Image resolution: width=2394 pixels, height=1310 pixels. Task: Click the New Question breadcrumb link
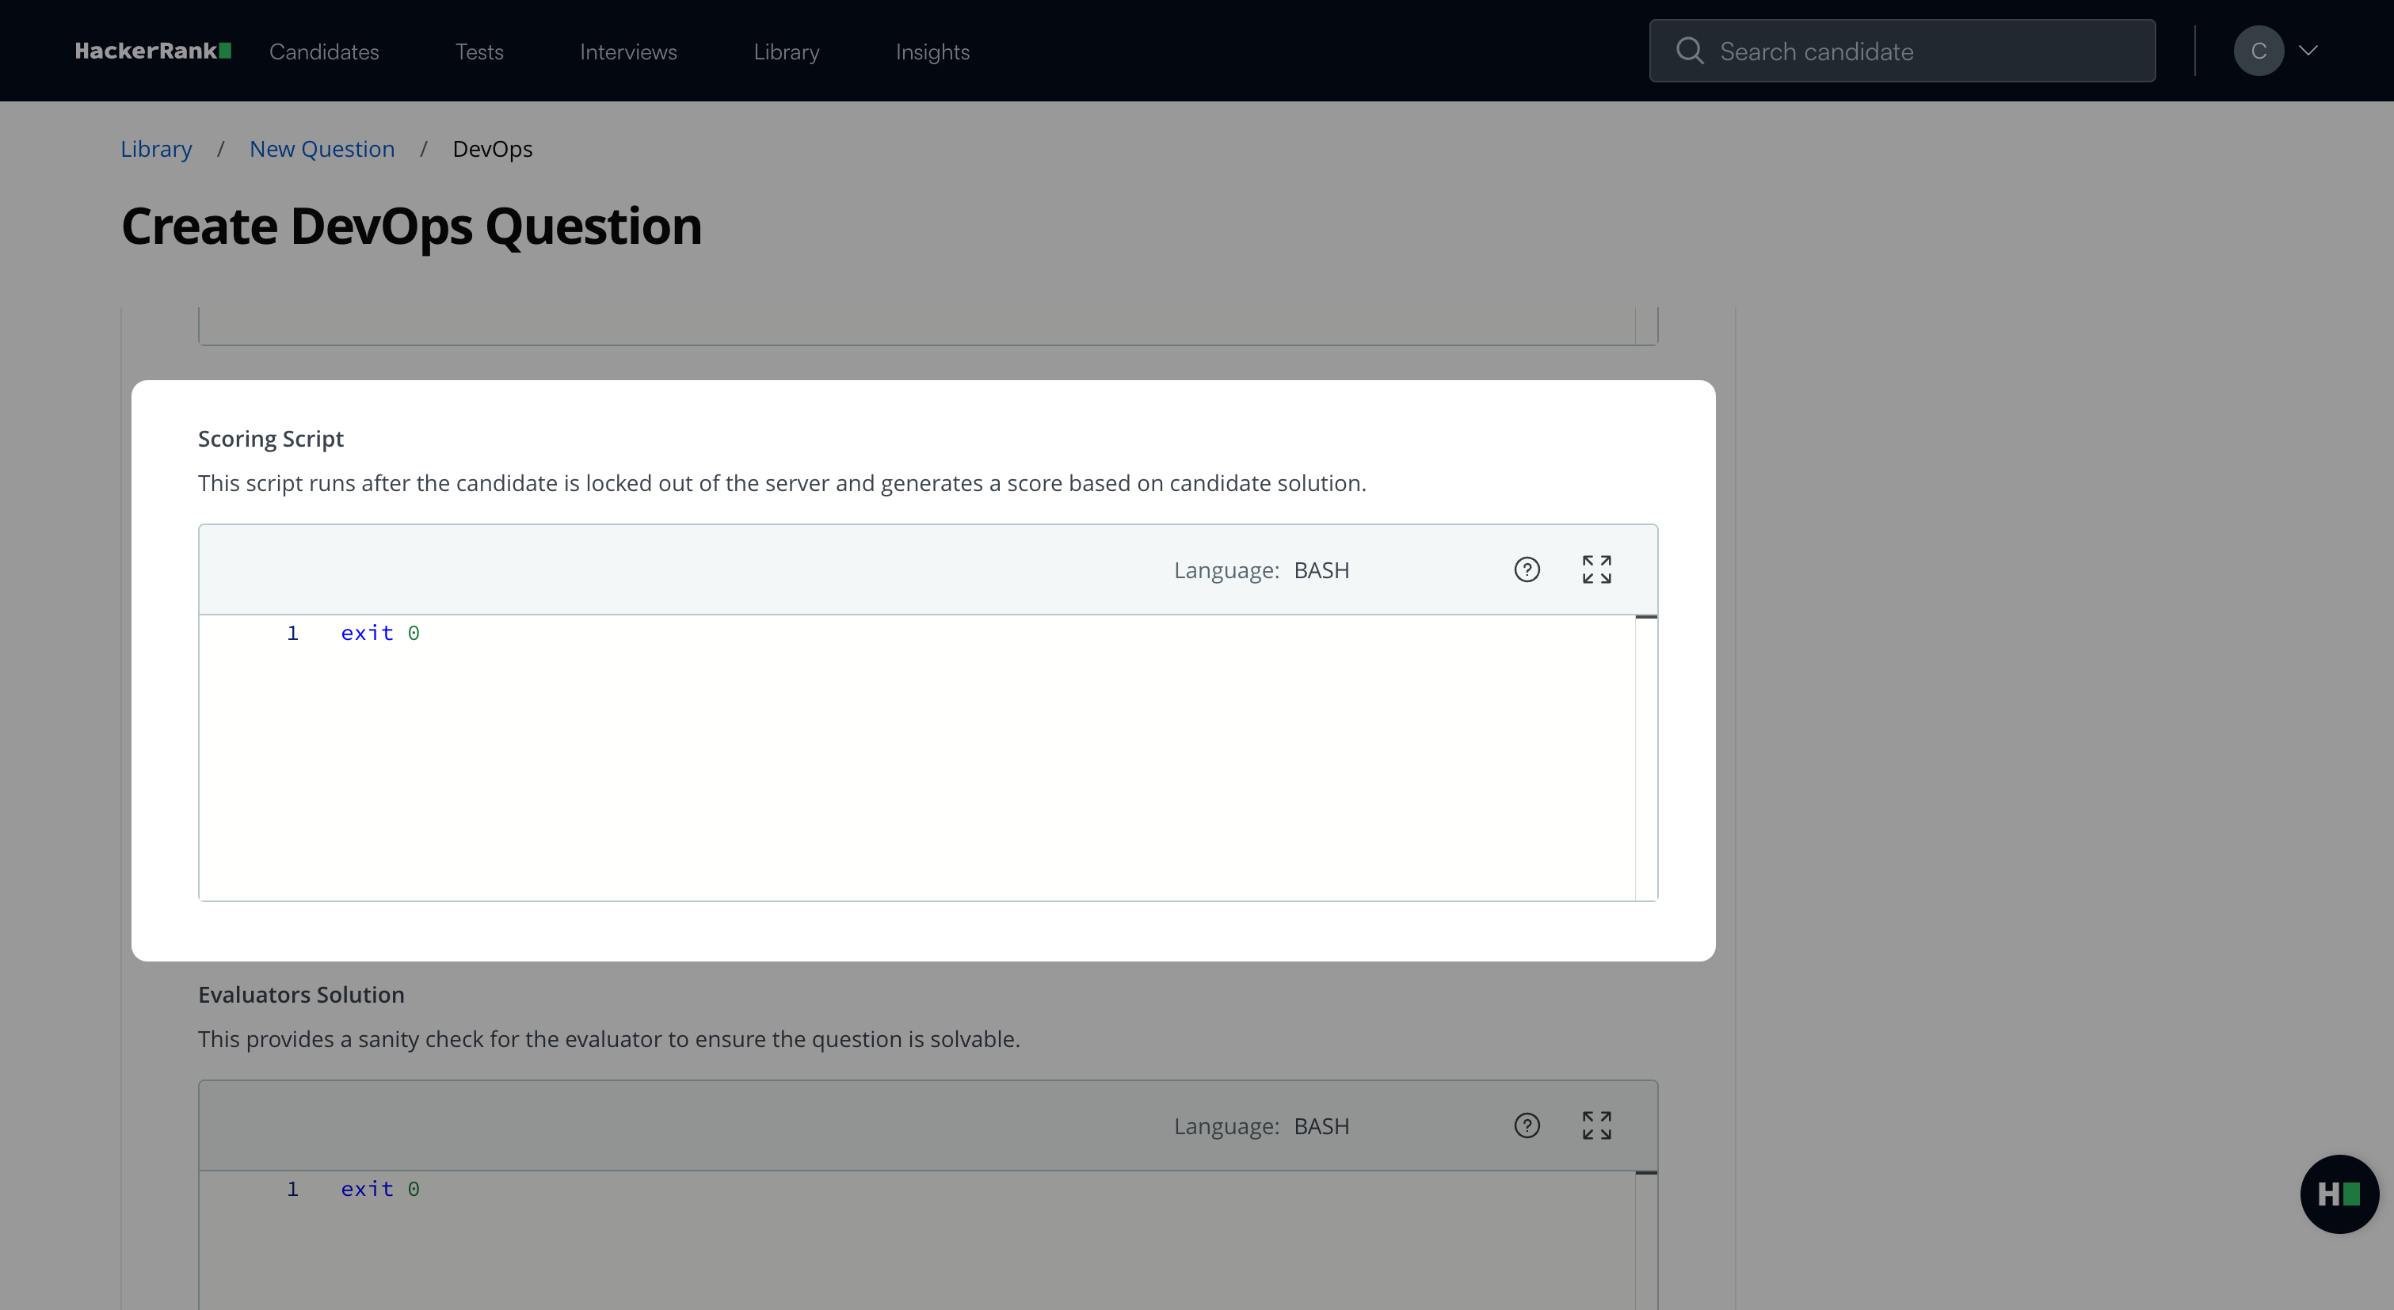pyautogui.click(x=322, y=149)
